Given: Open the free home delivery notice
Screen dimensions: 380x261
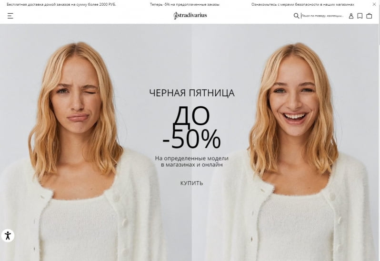Looking at the screenshot, I should click(x=61, y=4).
